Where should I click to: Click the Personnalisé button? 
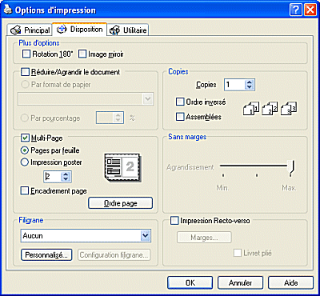[46, 255]
